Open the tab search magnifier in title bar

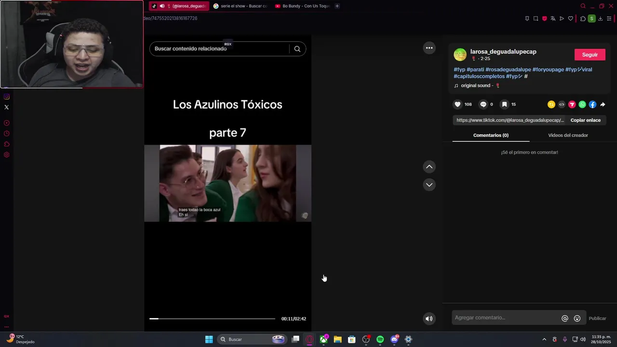(x=583, y=6)
